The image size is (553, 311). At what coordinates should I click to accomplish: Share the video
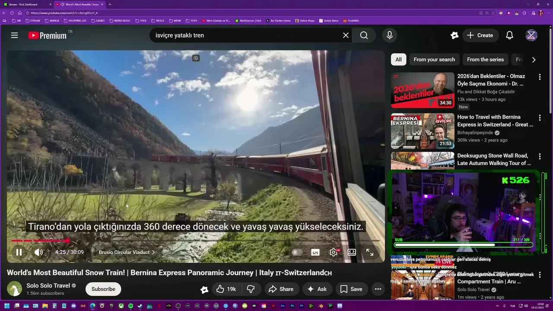click(281, 289)
